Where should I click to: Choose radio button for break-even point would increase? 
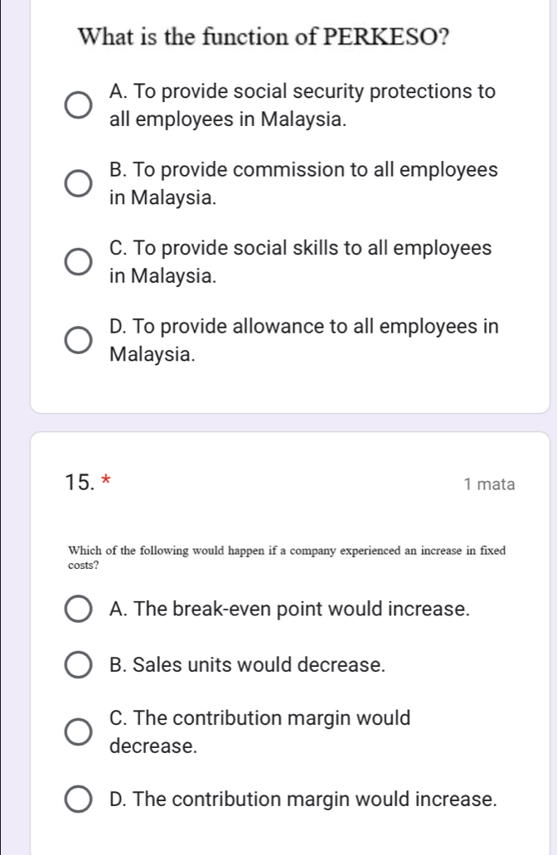pyautogui.click(x=80, y=610)
